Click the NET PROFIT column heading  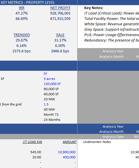(60, 8)
